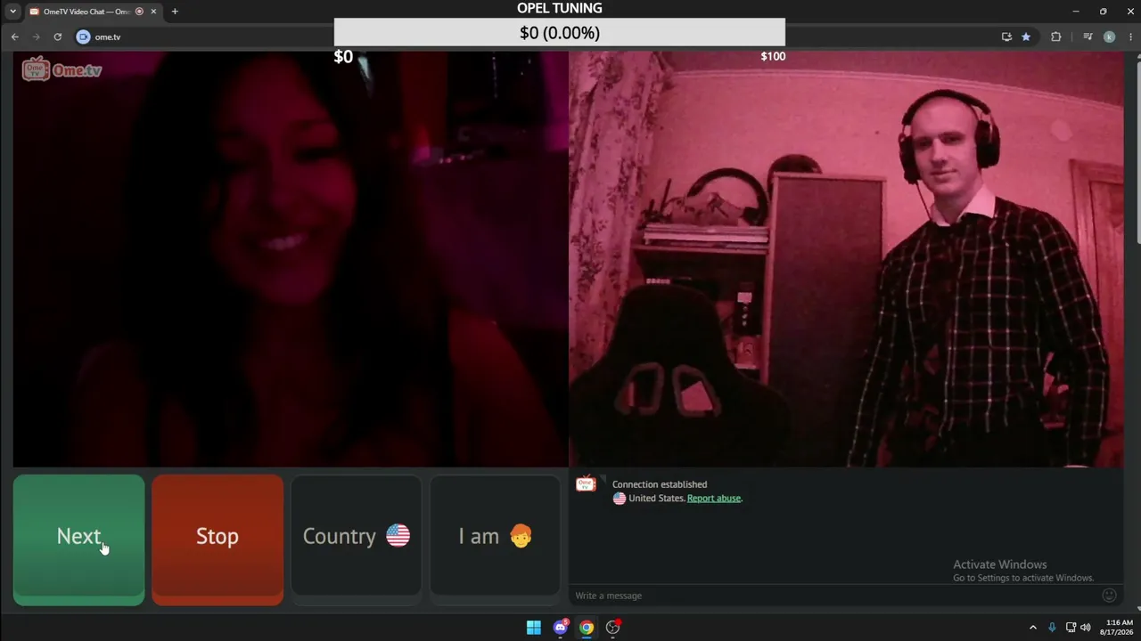This screenshot has width=1141, height=641.
Task: Open the emoji picker in the chat box
Action: [1109, 596]
